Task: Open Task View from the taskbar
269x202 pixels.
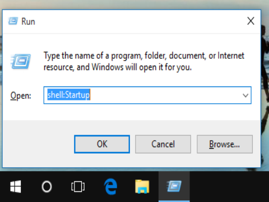Action: [x=78, y=186]
